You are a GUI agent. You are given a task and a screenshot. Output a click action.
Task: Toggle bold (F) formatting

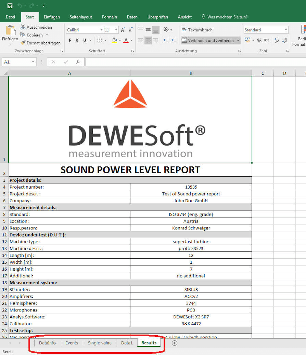pyautogui.click(x=70, y=40)
